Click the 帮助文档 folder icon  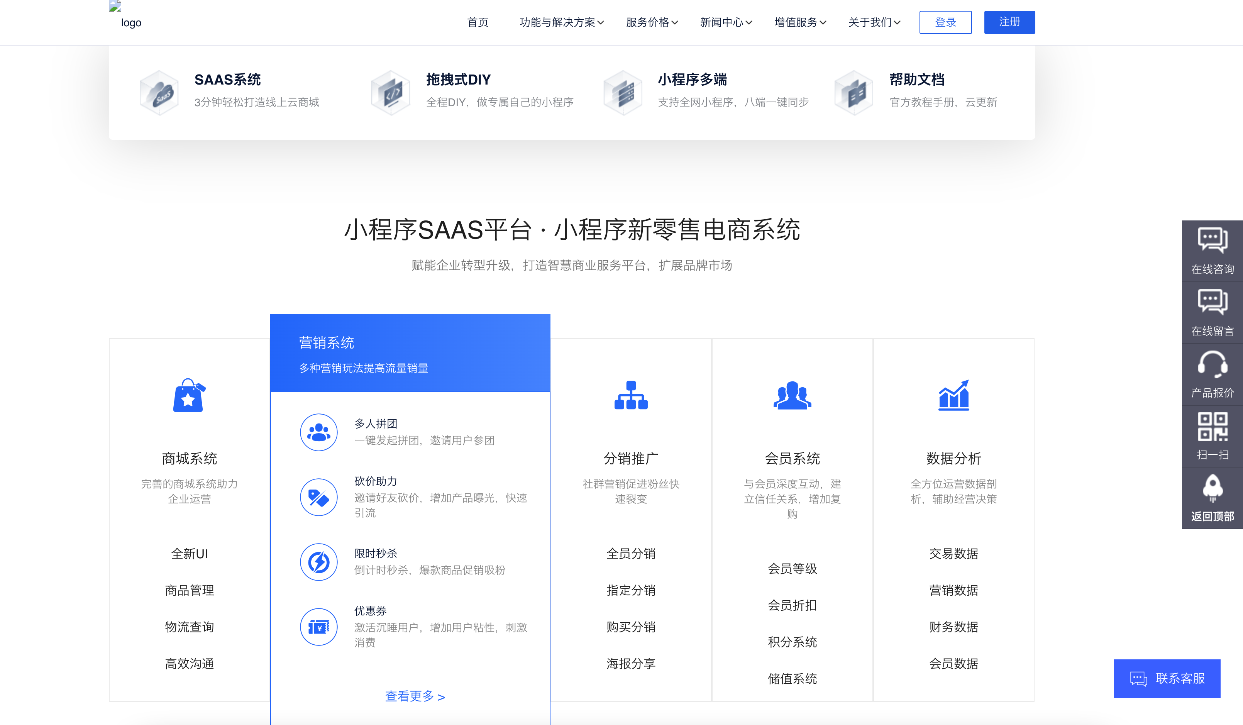pyautogui.click(x=854, y=93)
